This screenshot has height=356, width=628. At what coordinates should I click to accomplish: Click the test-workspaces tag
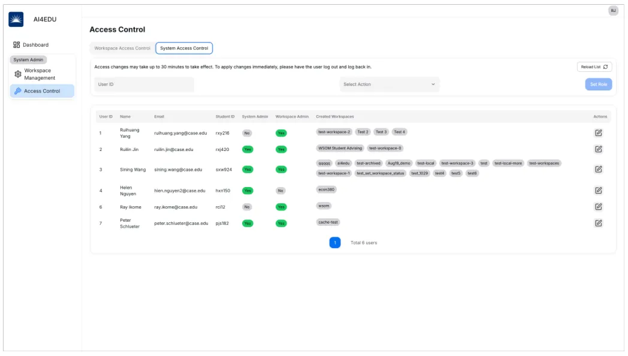pyautogui.click(x=544, y=164)
